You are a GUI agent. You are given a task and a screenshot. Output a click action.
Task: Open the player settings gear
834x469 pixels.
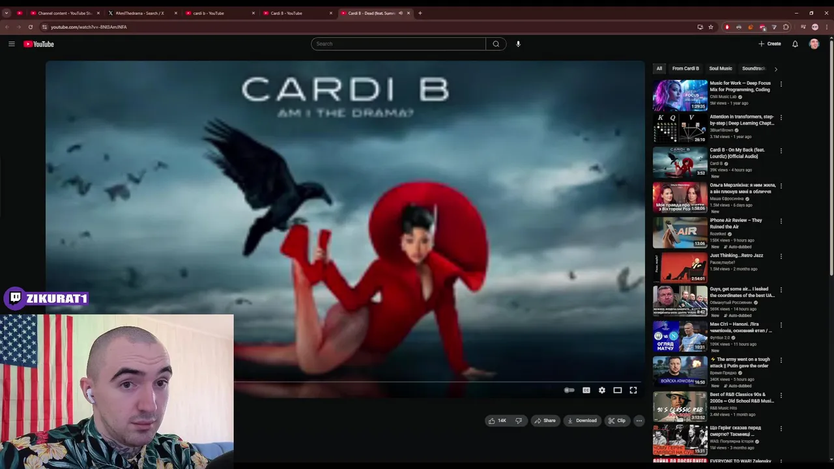pos(602,390)
